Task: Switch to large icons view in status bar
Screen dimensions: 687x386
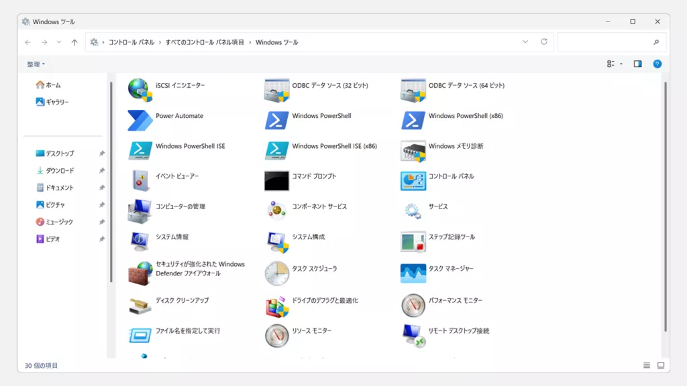Action: 661,365
